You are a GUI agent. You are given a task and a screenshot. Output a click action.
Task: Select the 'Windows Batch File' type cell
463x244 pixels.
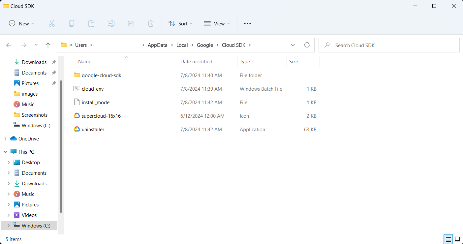261,89
